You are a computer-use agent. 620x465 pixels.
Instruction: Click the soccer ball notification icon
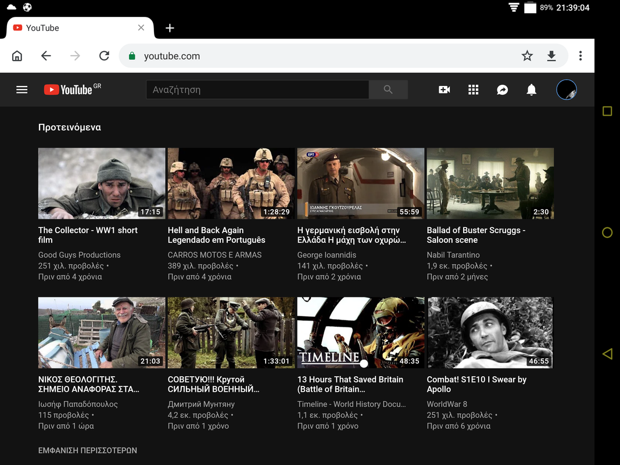27,7
